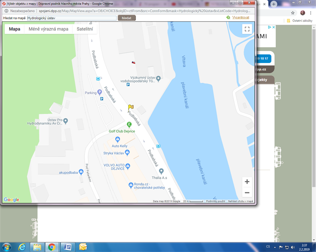Image resolution: width=316 pixels, height=252 pixels.
Task: Click the hledat search button
Action: pos(126,18)
